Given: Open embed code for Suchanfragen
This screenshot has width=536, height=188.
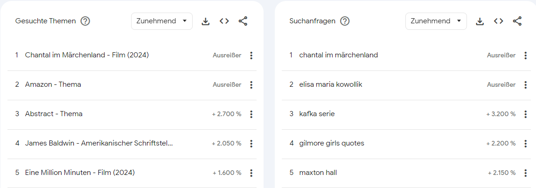Looking at the screenshot, I should click(x=498, y=21).
